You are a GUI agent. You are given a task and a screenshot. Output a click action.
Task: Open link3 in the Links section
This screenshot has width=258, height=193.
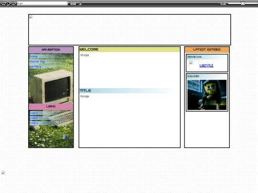click(x=34, y=123)
